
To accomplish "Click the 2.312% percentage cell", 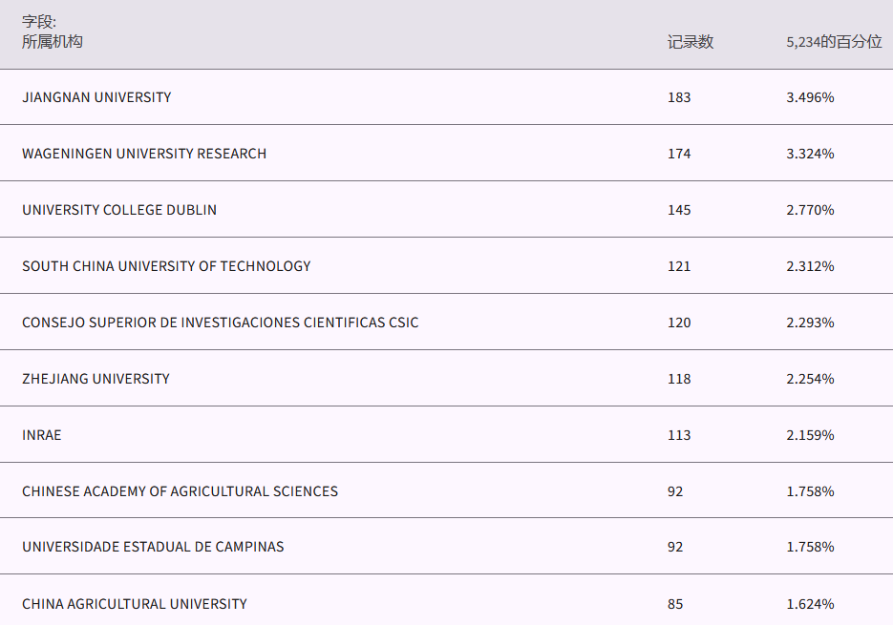I will click(810, 266).
